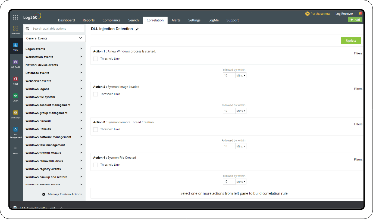Image resolution: width=373 pixels, height=219 pixels.
Task: Open Filters for Action 3
Action: pos(358,124)
